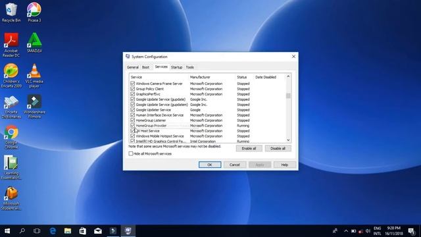Select the 'Running' status of HomeGroup Provider
Image resolution: width=421 pixels, height=237 pixels.
click(x=243, y=126)
